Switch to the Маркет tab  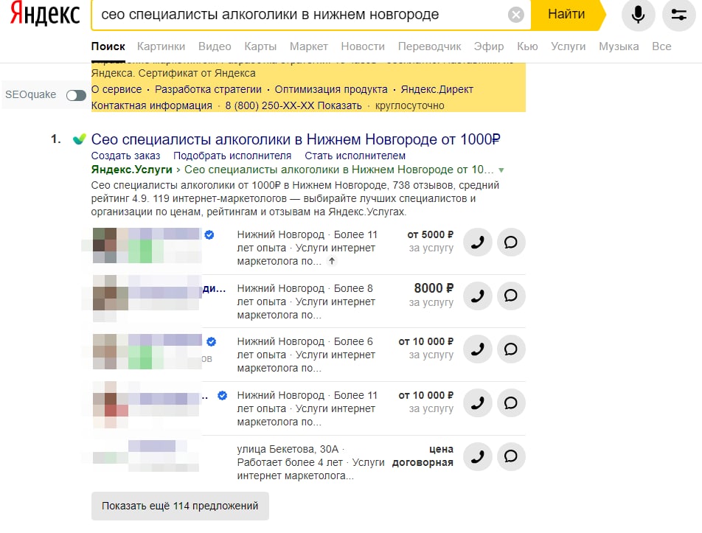(308, 46)
